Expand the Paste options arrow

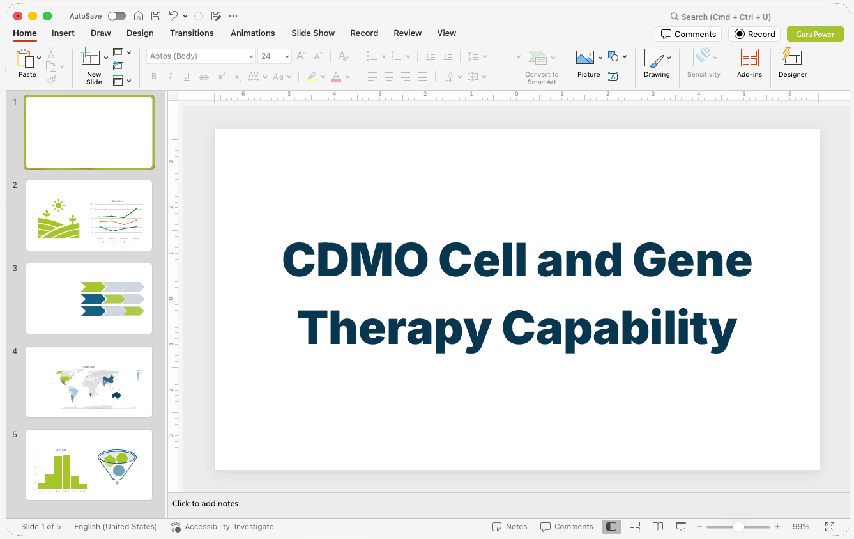point(39,58)
